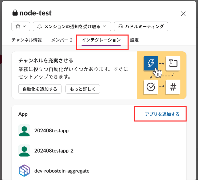
Task: Click the 202408testapp-2 avatar icon
Action: point(24,151)
